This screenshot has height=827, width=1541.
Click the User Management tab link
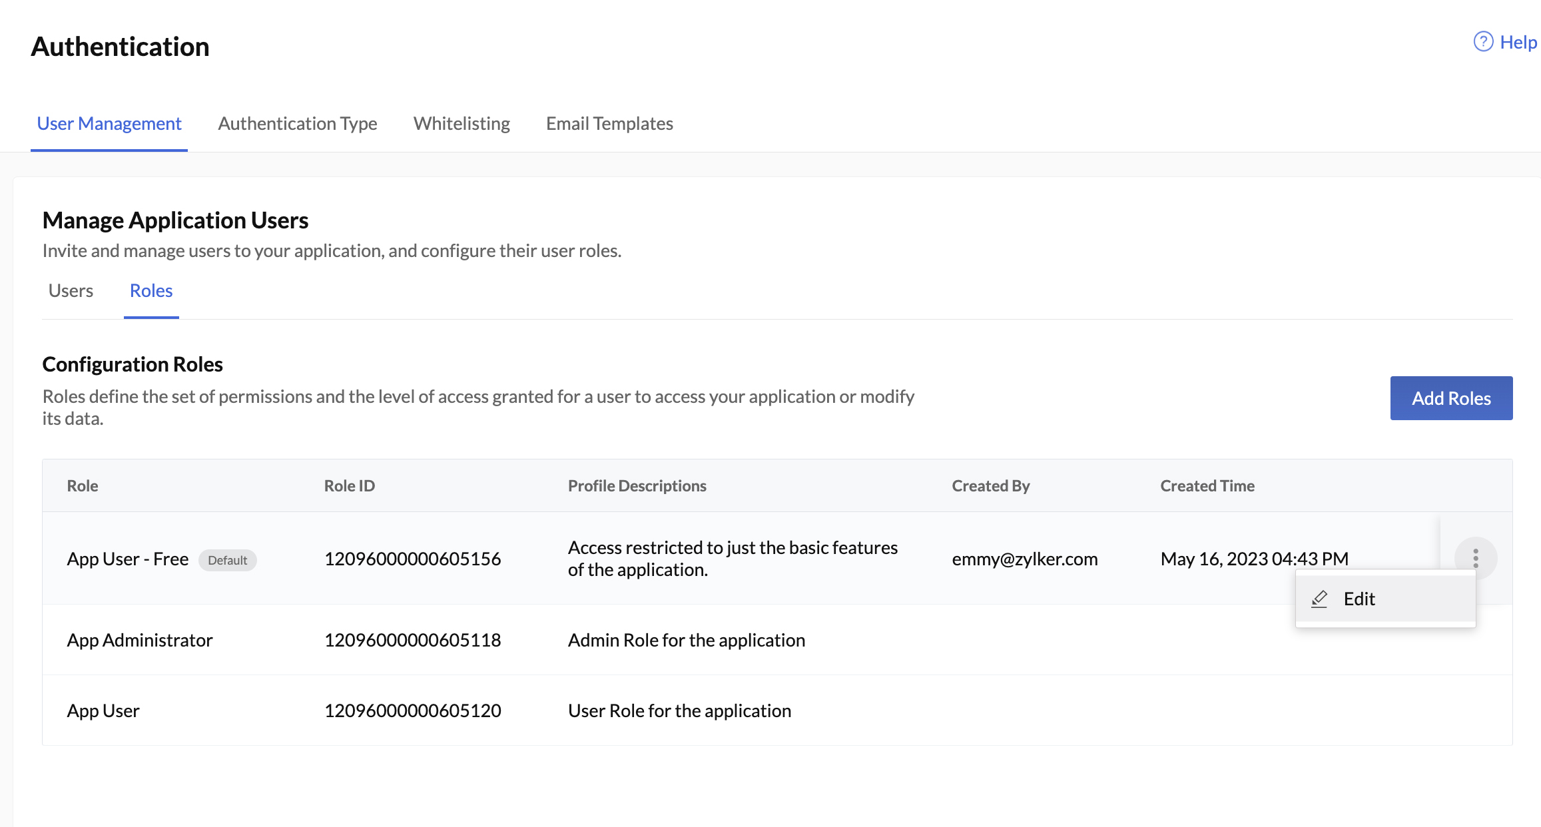(109, 123)
